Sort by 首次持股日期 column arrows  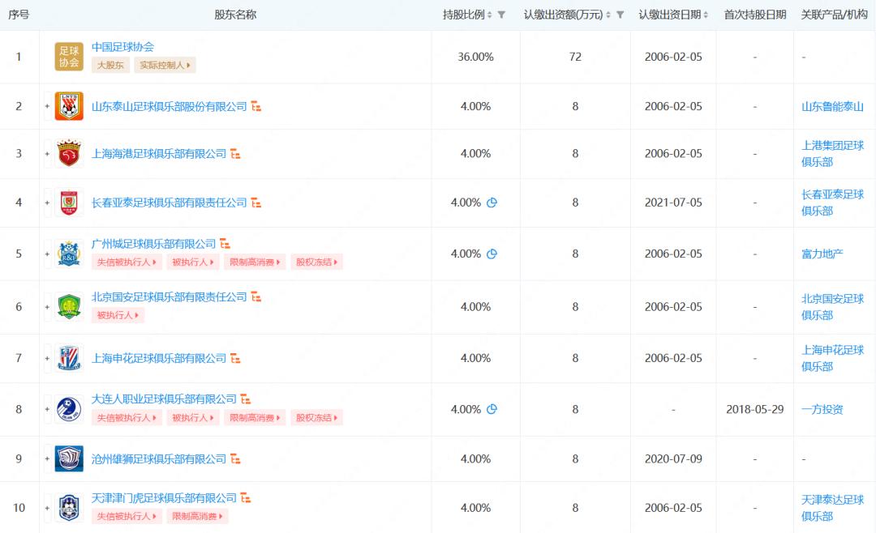coord(754,15)
